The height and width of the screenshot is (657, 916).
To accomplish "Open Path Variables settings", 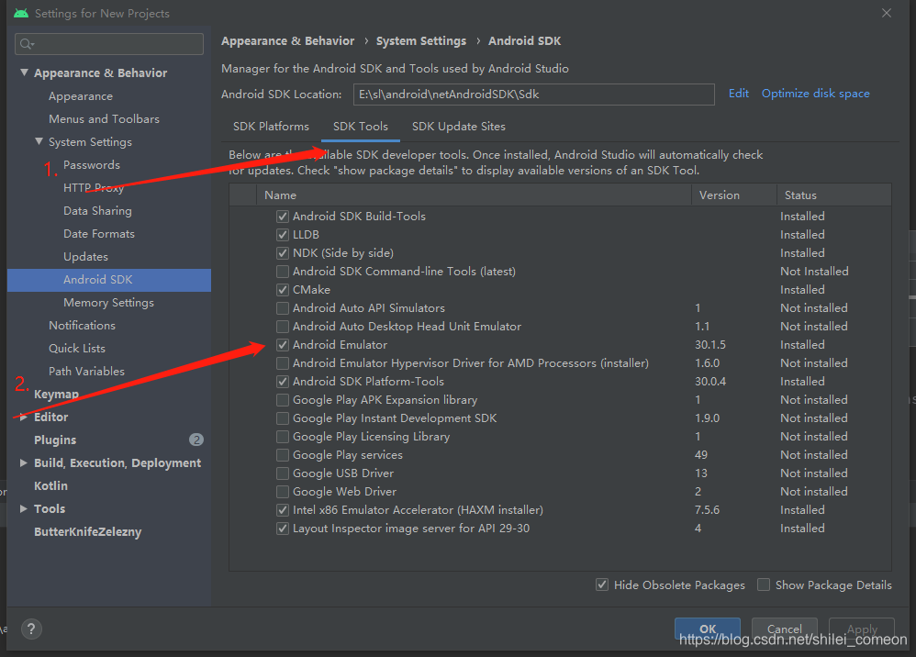I will [x=86, y=372].
